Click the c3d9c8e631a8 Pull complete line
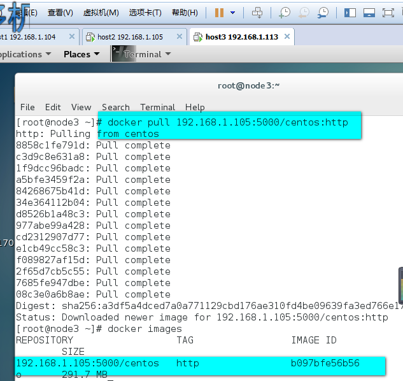This screenshot has width=403, height=381. pyautogui.click(x=93, y=157)
